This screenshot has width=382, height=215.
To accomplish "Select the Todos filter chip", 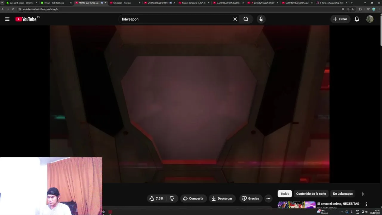I will click(285, 194).
